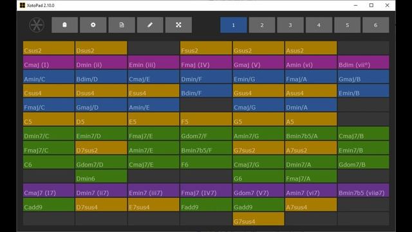Tap the D7sus2 chord pad

click(101, 148)
